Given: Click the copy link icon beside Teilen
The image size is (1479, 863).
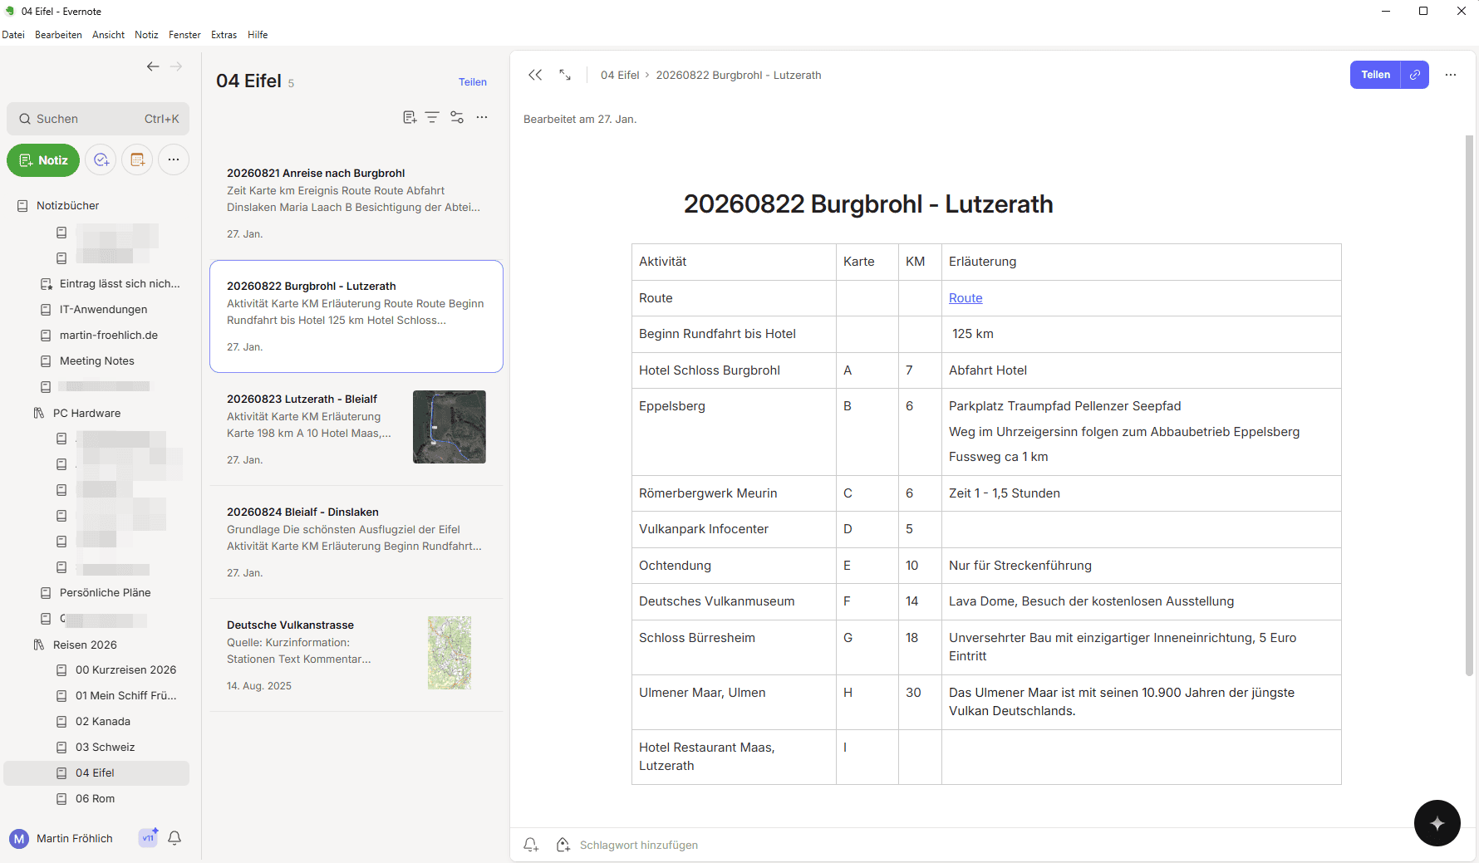Looking at the screenshot, I should 1415,75.
